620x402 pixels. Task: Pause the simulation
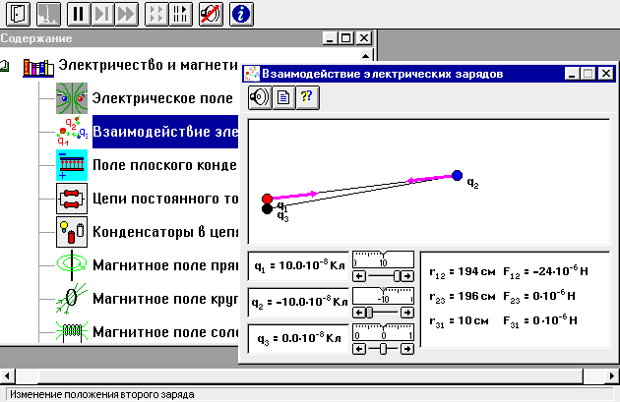tap(79, 14)
